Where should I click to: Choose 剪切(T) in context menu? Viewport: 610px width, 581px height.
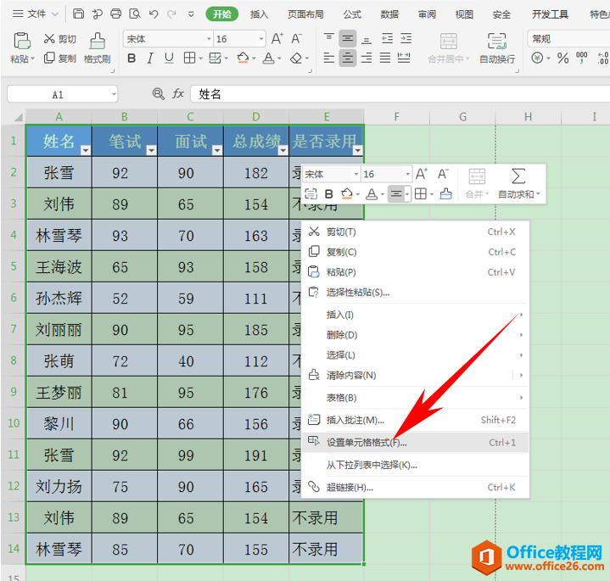coord(415,232)
